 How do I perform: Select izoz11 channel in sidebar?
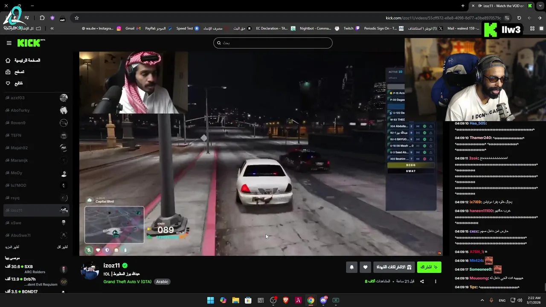[36, 210]
